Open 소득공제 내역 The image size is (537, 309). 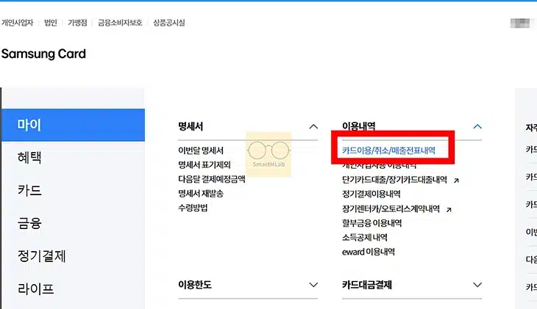coord(365,237)
